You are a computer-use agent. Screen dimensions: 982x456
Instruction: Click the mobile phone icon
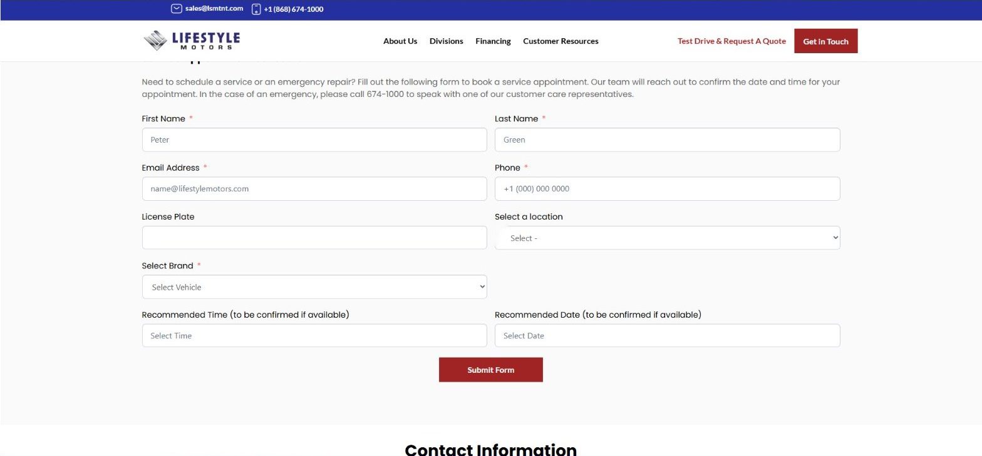pyautogui.click(x=256, y=9)
